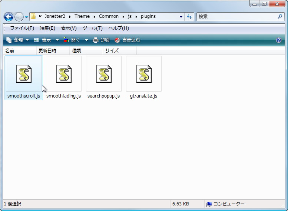
Task: Click the magnifier search icon
Action: pyautogui.click(x=280, y=17)
